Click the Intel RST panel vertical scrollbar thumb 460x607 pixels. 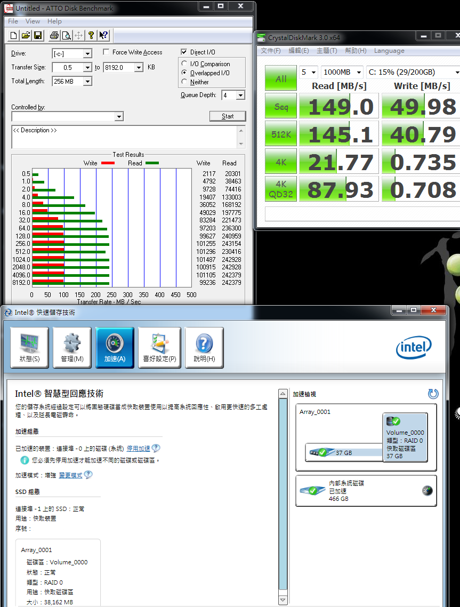[283, 494]
